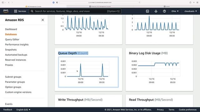Viewport: 200px width, 112px height.
Task: Open Parameter groups
Action: (15, 82)
